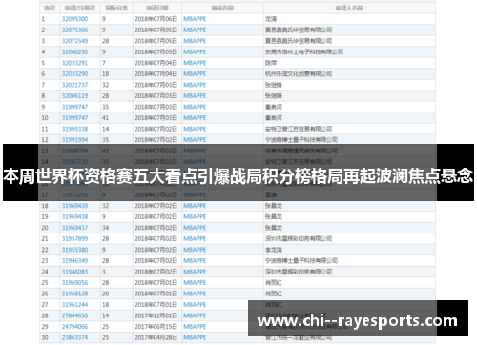Image resolution: width=477 pixels, height=345 pixels.
Task: Click MBAPPE trademark link in row 8
Action: (x=195, y=96)
